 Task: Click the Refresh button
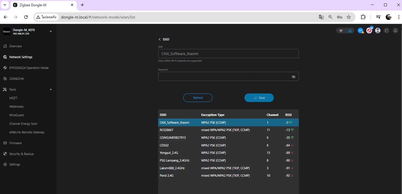[198, 98]
